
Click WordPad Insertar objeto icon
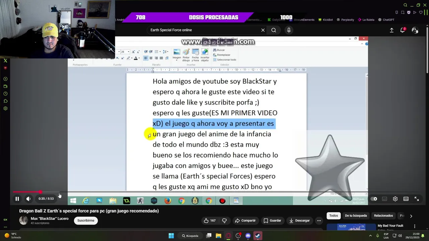(x=205, y=55)
